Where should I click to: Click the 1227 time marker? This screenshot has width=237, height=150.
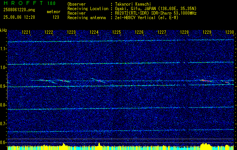(x=162, y=32)
